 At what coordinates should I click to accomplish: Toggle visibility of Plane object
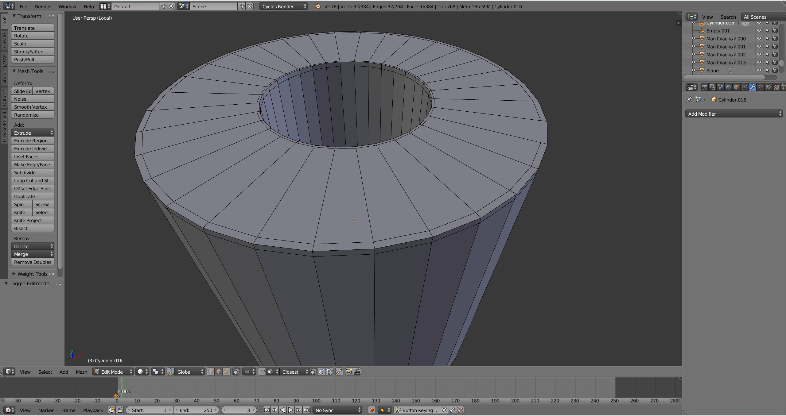coord(759,71)
